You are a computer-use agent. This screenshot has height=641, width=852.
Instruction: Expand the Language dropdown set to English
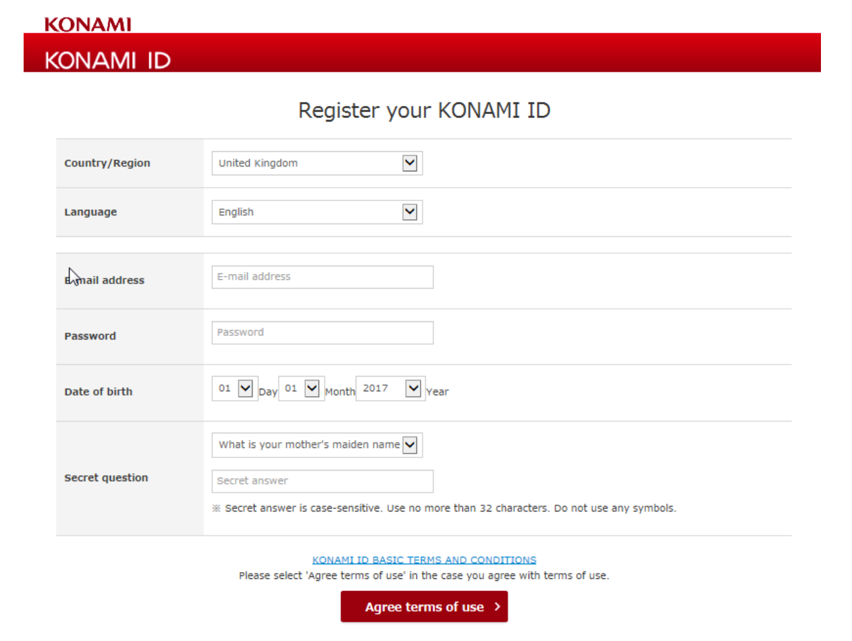pos(317,212)
